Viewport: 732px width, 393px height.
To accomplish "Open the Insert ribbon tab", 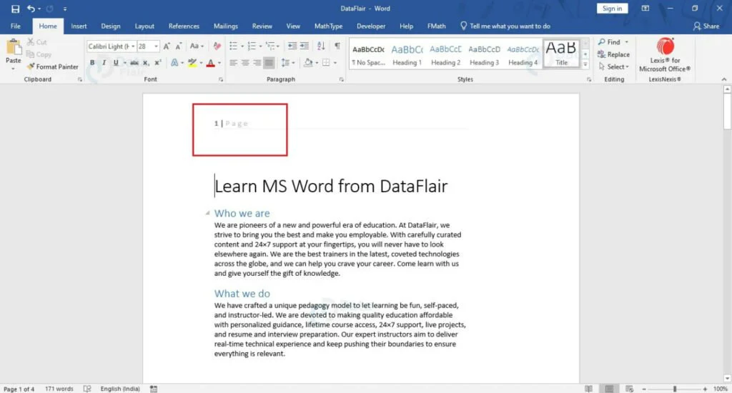I will [79, 26].
